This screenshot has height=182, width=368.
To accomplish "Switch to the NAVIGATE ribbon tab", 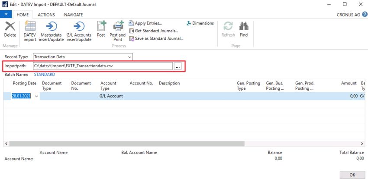I will (x=74, y=15).
